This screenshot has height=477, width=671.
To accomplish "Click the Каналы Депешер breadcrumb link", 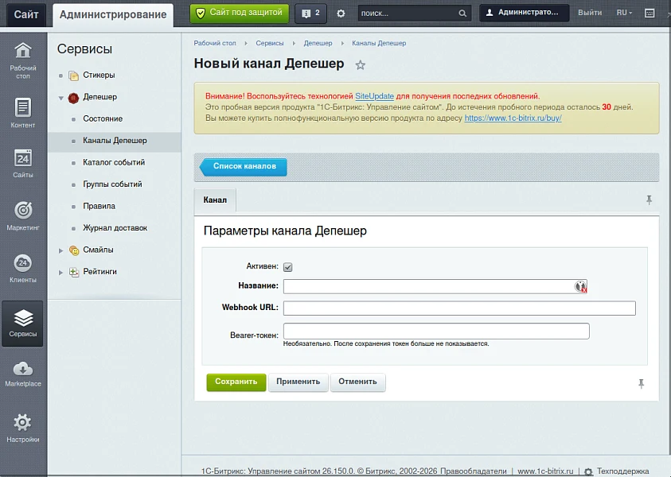I will point(379,43).
